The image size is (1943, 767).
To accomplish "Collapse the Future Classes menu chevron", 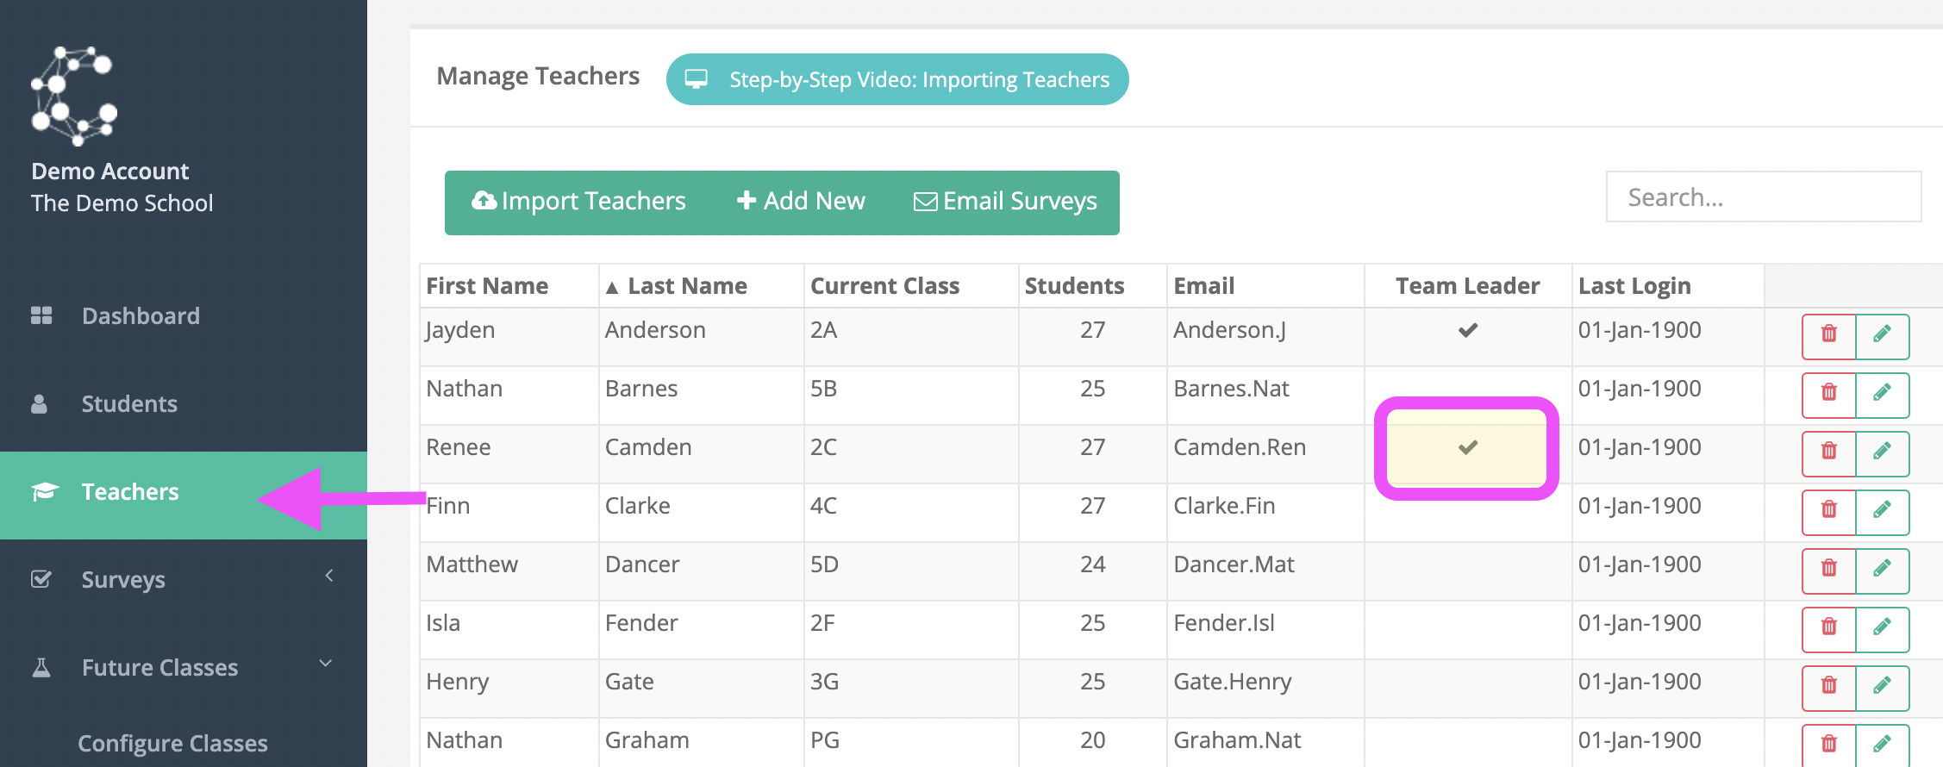I will [326, 664].
